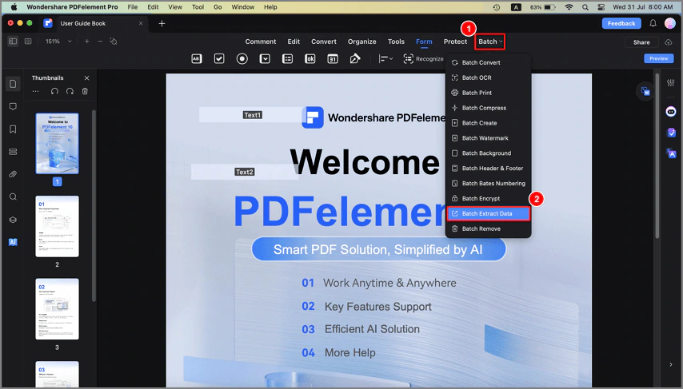Select page 2 thumbnail
Image resolution: width=683 pixels, height=389 pixels.
point(57,226)
